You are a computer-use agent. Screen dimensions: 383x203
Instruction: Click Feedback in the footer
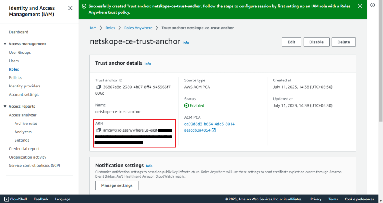click(x=41, y=199)
